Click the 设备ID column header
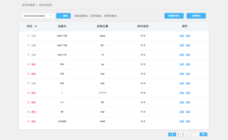Viewport: 228px width, 140px height. (x=62, y=26)
